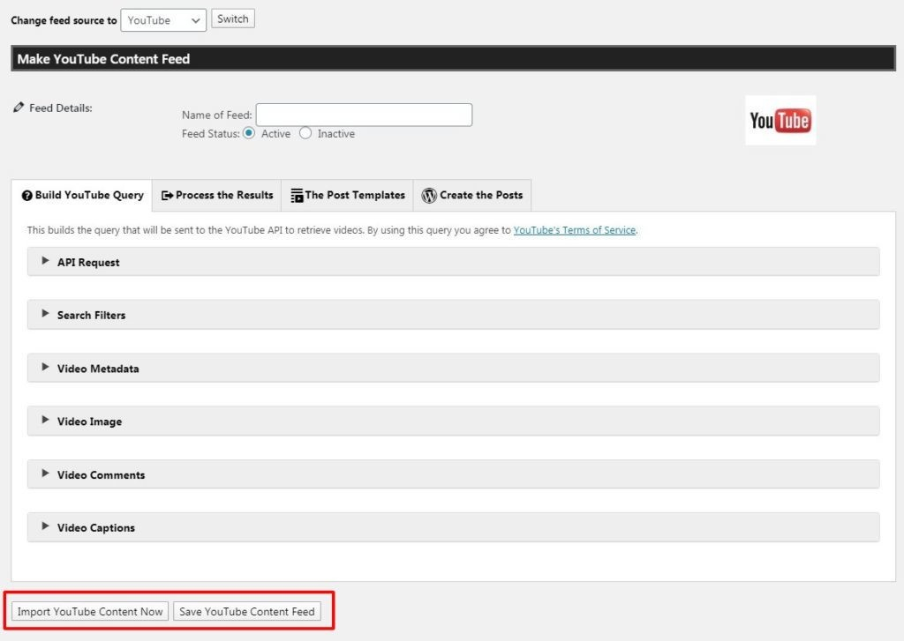This screenshot has width=904, height=641.
Task: Click Save YouTube Content Feed button
Action: [x=247, y=611]
